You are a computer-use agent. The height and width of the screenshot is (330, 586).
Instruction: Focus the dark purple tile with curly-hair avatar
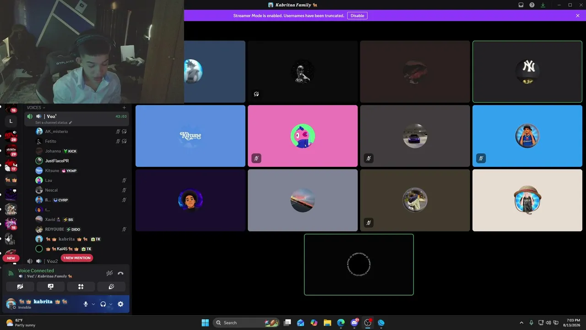190,200
